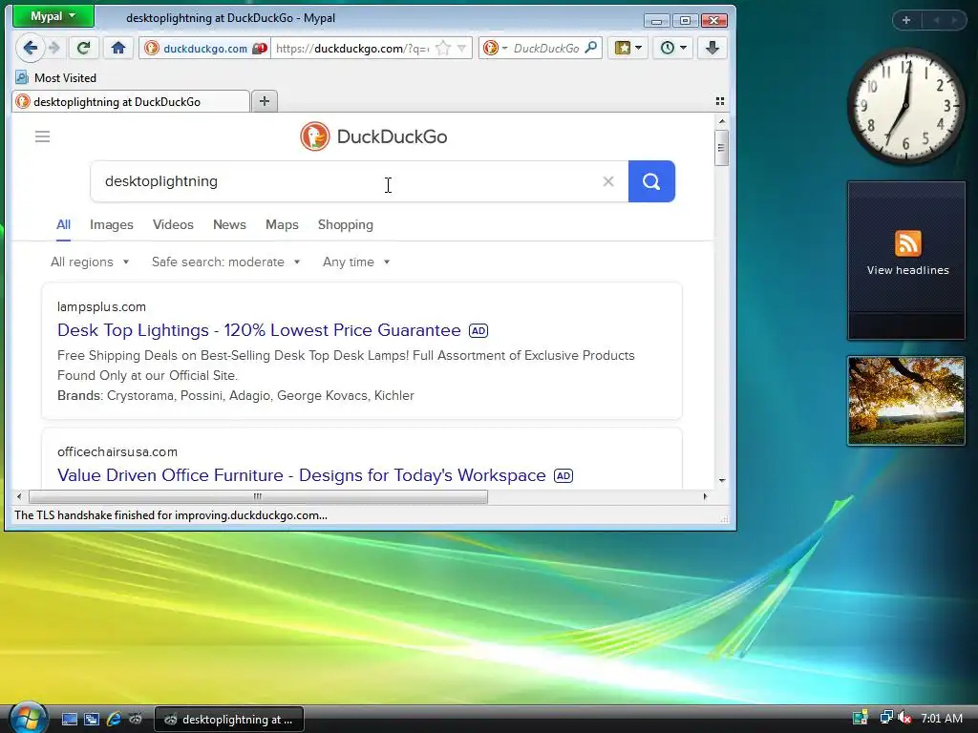Click the AD badge on the lampsplus result
Image resolution: width=978 pixels, height=733 pixels.
pyautogui.click(x=478, y=331)
